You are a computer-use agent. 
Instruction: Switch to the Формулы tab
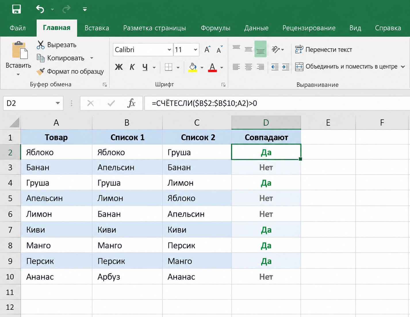pyautogui.click(x=215, y=28)
